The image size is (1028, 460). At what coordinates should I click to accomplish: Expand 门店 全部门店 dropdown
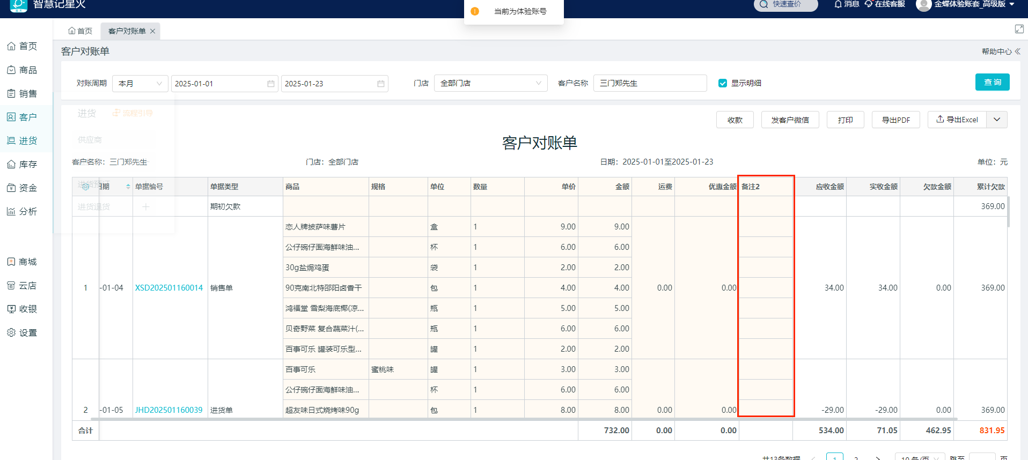coord(491,83)
